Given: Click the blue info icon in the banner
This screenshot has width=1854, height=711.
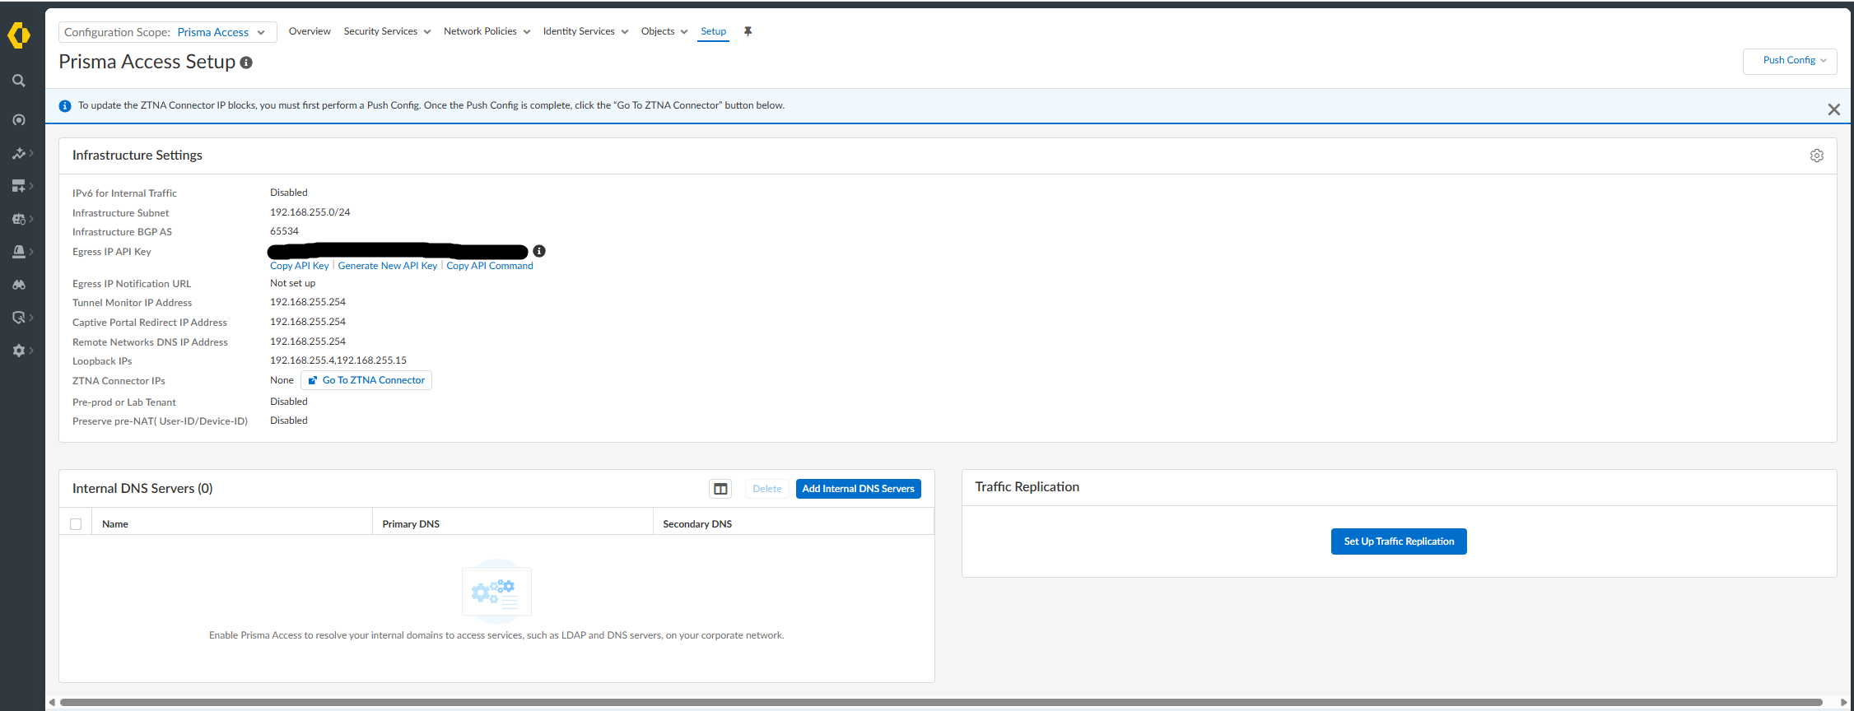Looking at the screenshot, I should [65, 106].
